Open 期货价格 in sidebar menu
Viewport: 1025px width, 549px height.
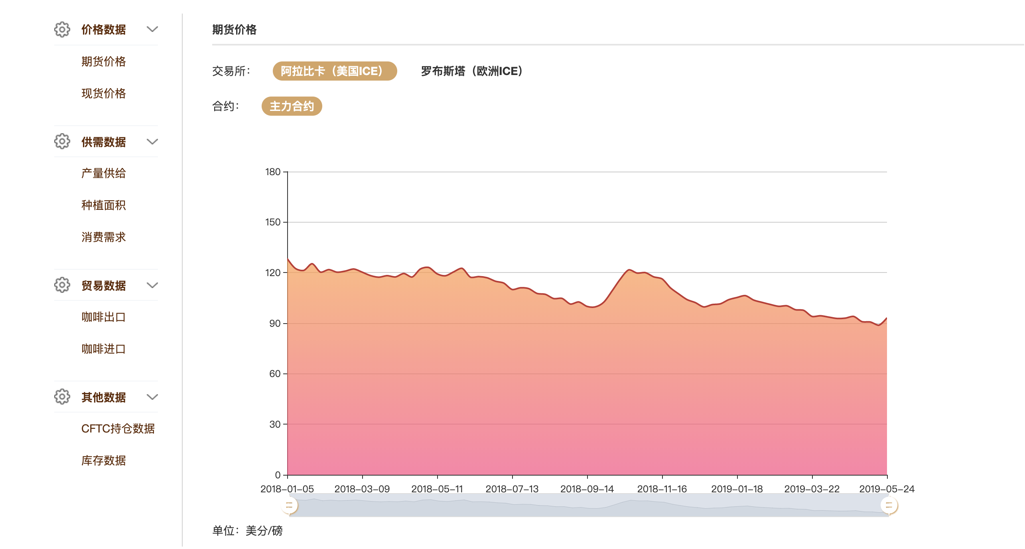coord(103,61)
